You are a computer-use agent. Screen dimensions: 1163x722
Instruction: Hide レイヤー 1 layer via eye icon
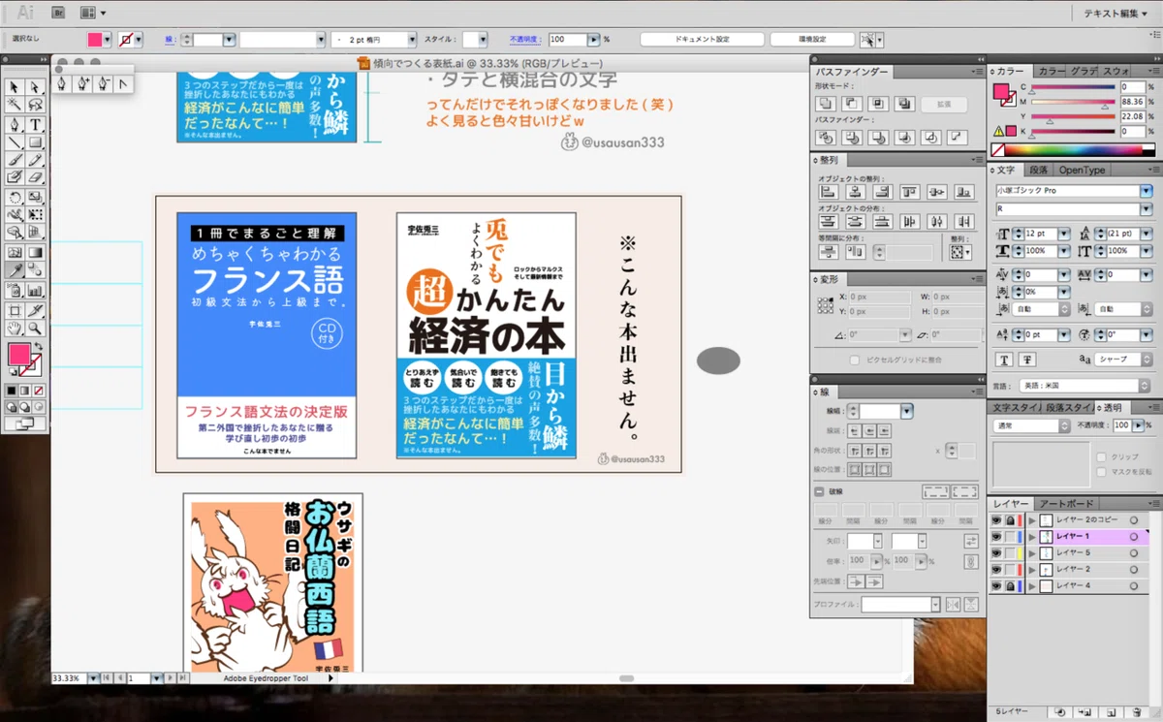[996, 537]
